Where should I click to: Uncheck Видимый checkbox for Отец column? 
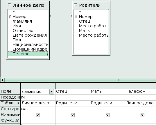73,115
